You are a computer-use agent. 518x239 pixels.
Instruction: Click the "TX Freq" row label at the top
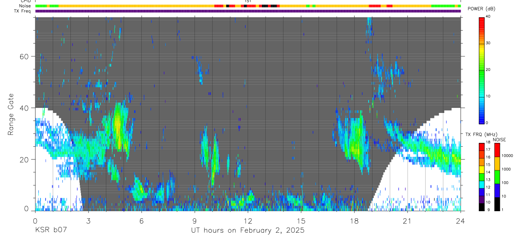tap(23, 11)
